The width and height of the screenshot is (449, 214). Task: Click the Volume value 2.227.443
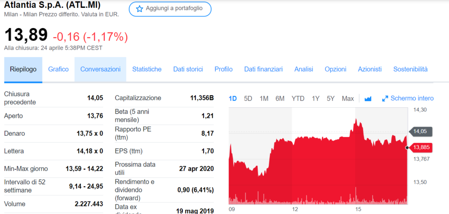click(x=89, y=204)
